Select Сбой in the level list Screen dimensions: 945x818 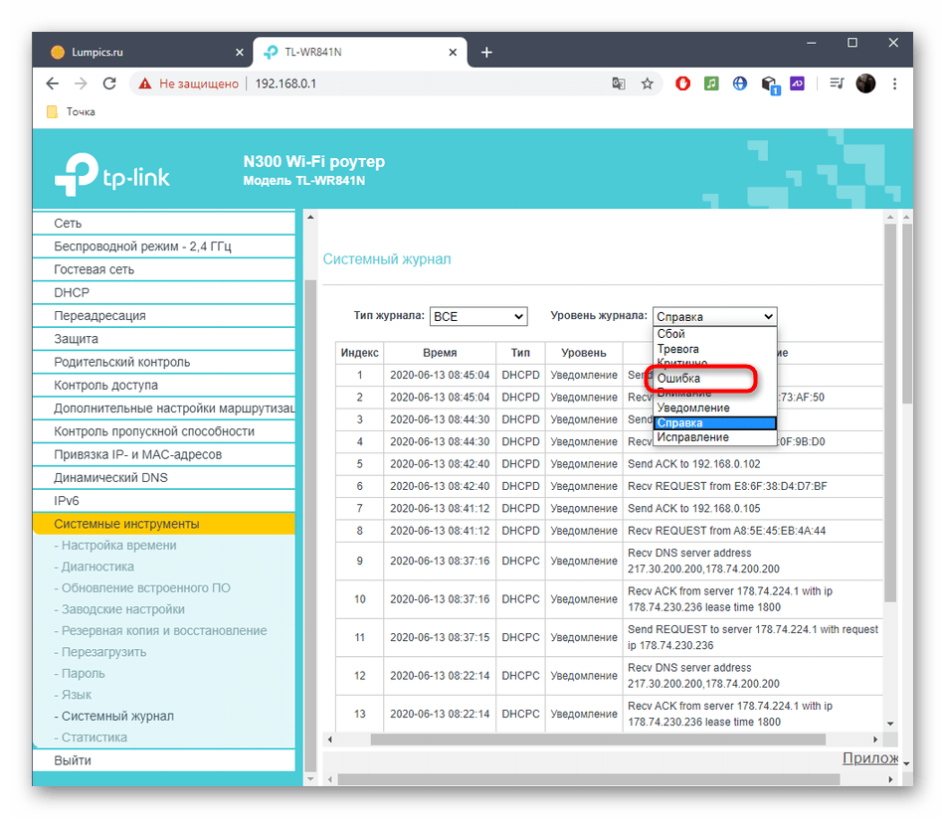click(x=715, y=334)
